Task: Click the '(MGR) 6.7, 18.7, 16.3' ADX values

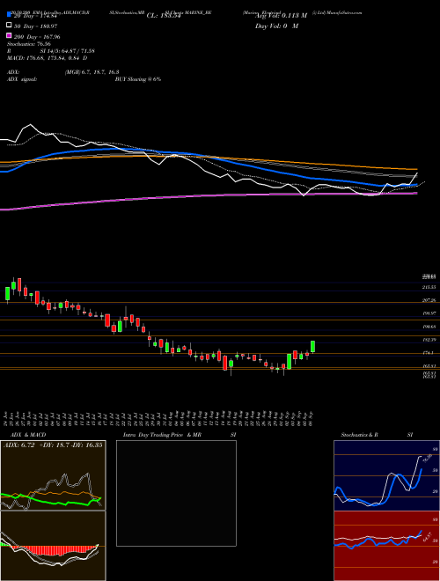Action: point(92,72)
